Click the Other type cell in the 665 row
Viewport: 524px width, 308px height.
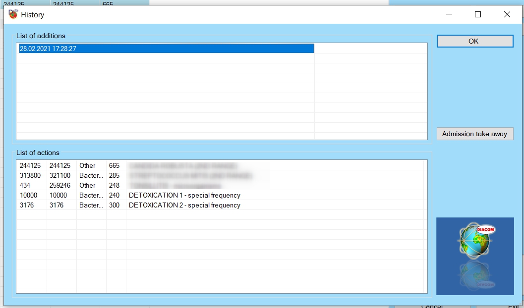88,166
